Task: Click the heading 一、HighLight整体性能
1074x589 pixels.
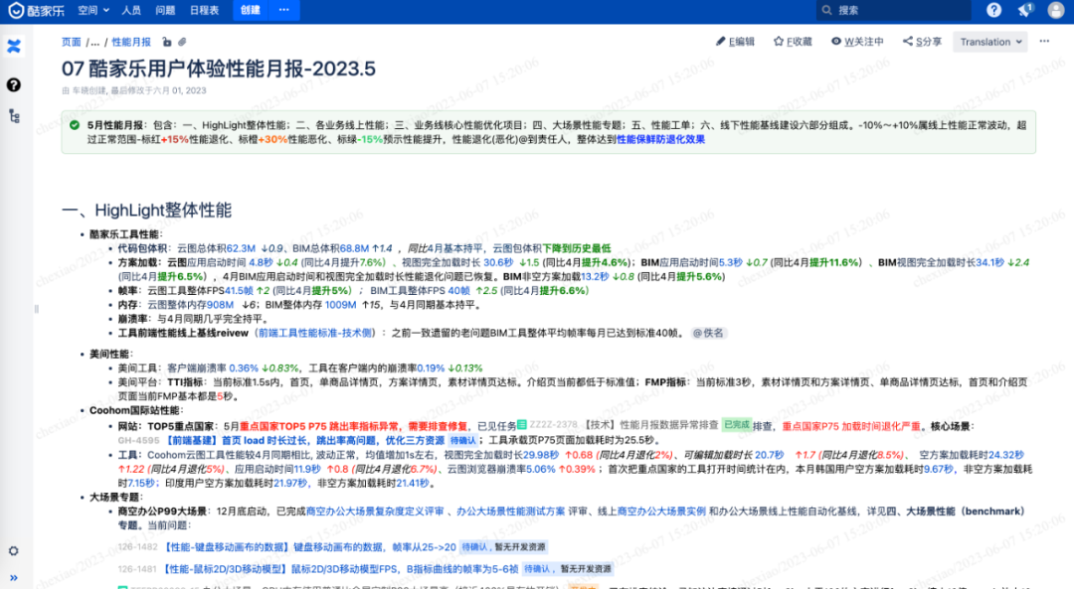Action: pos(146,210)
